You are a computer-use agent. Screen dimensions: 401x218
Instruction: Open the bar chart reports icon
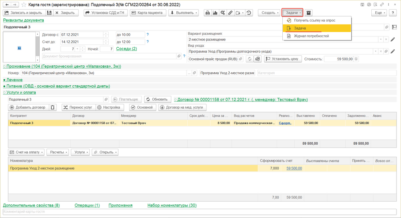[215, 13]
